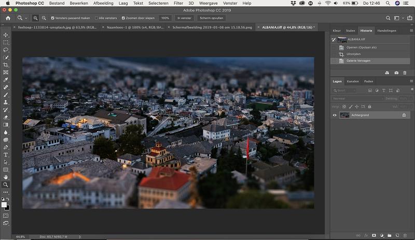Enable the Alle vensters checkbox

tap(96, 18)
